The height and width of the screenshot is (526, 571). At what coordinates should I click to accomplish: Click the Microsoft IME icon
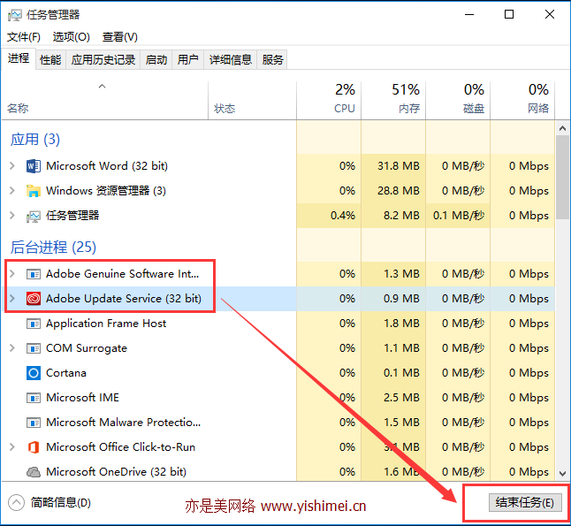pos(34,398)
